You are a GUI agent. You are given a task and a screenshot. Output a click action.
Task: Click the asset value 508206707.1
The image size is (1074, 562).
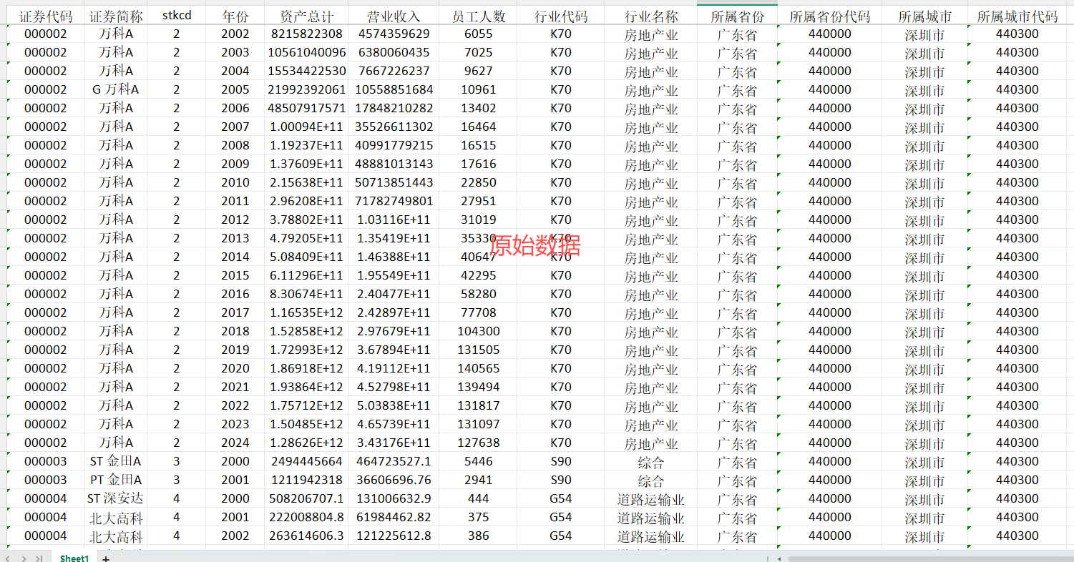coord(307,498)
